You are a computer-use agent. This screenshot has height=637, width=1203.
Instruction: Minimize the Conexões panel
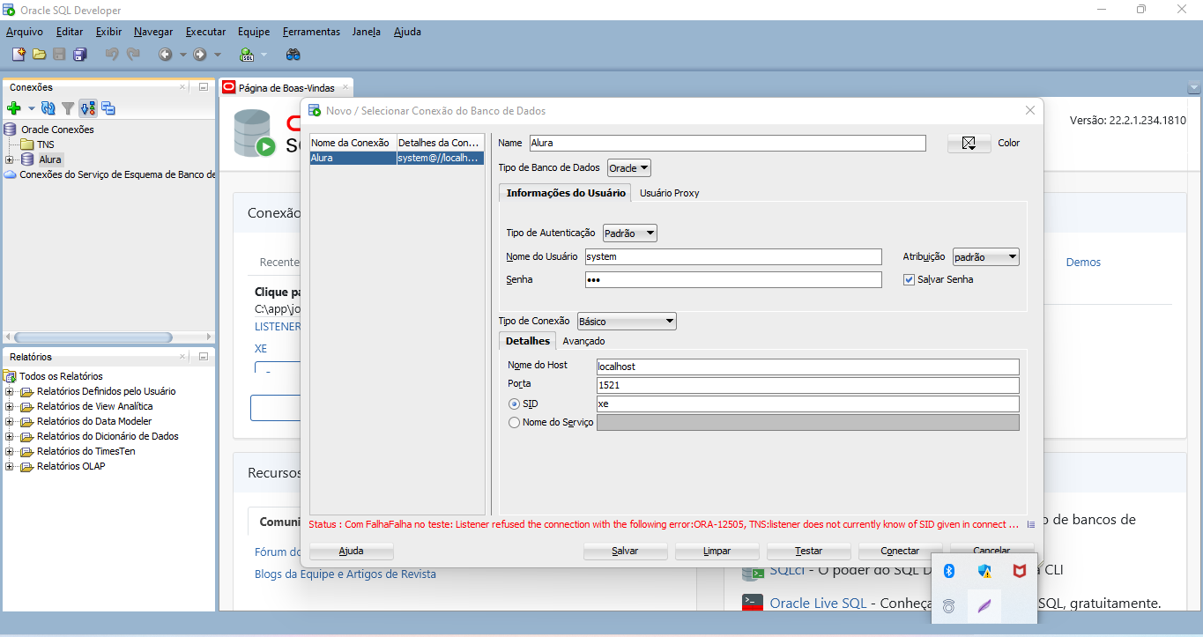click(x=204, y=87)
